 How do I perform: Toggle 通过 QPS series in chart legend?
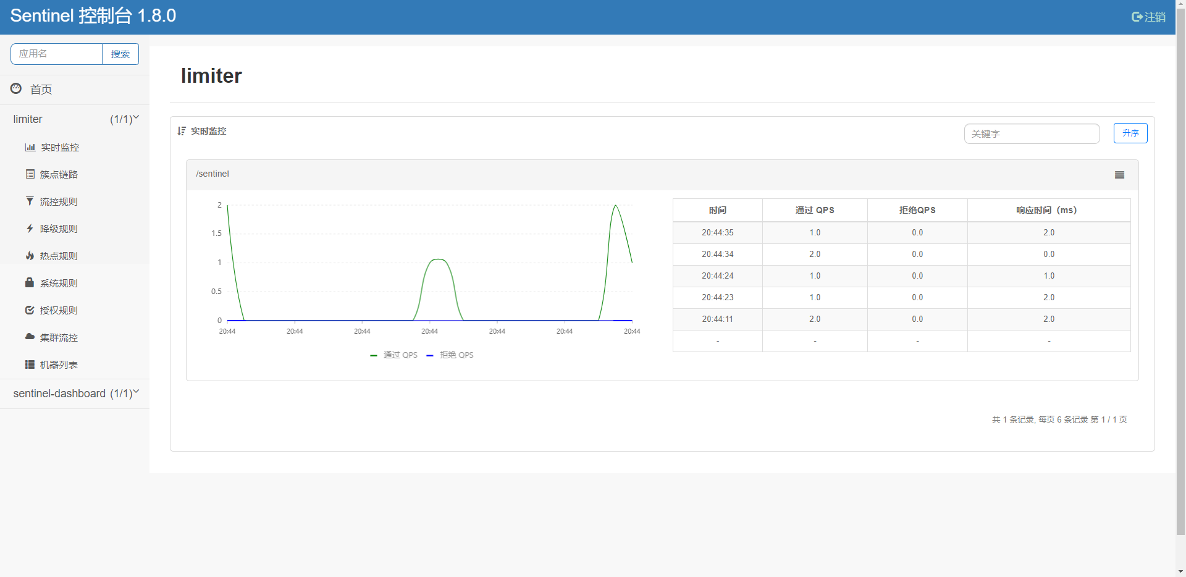point(393,355)
